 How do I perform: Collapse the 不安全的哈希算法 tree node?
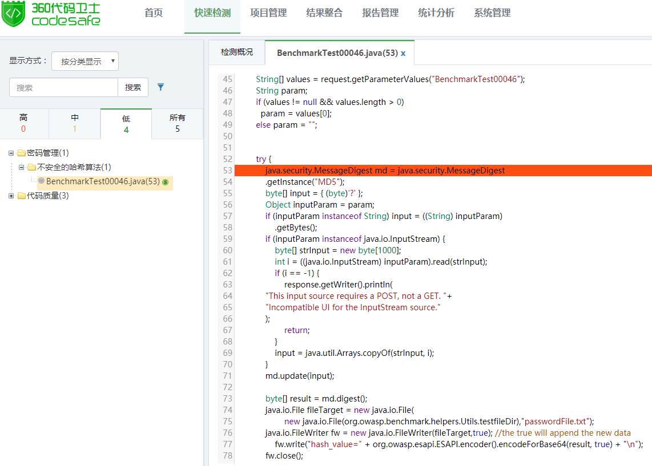21,167
